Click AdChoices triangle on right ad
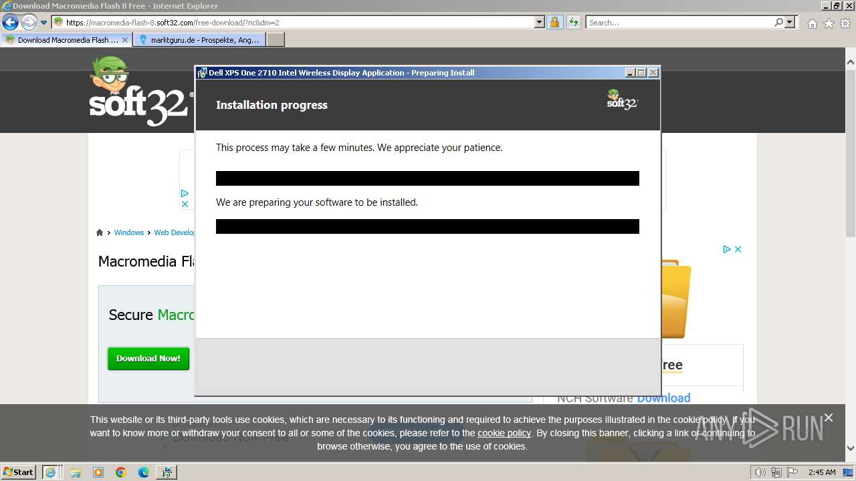This screenshot has height=481, width=856. point(727,249)
